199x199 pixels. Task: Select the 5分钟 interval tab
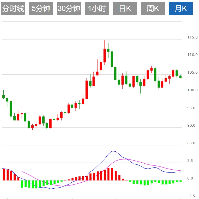pos(41,9)
